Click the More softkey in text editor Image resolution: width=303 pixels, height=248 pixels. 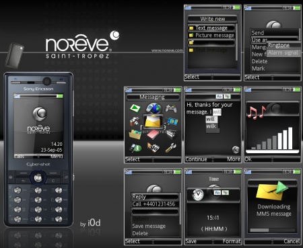pos(234,159)
